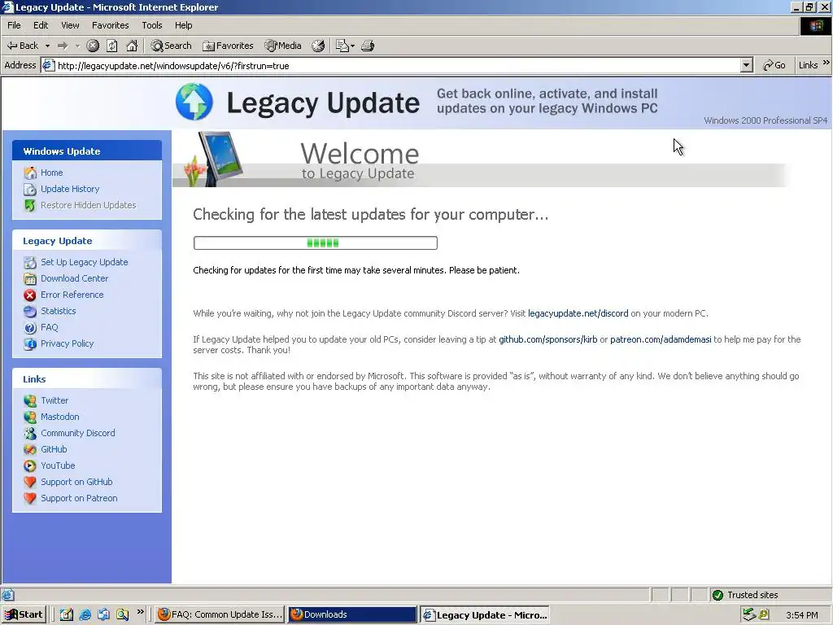Viewport: 833px width, 625px height.
Task: Open the Statistics link
Action: pyautogui.click(x=59, y=311)
